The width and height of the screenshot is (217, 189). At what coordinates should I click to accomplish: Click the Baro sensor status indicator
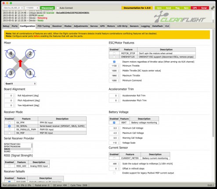[186, 8]
